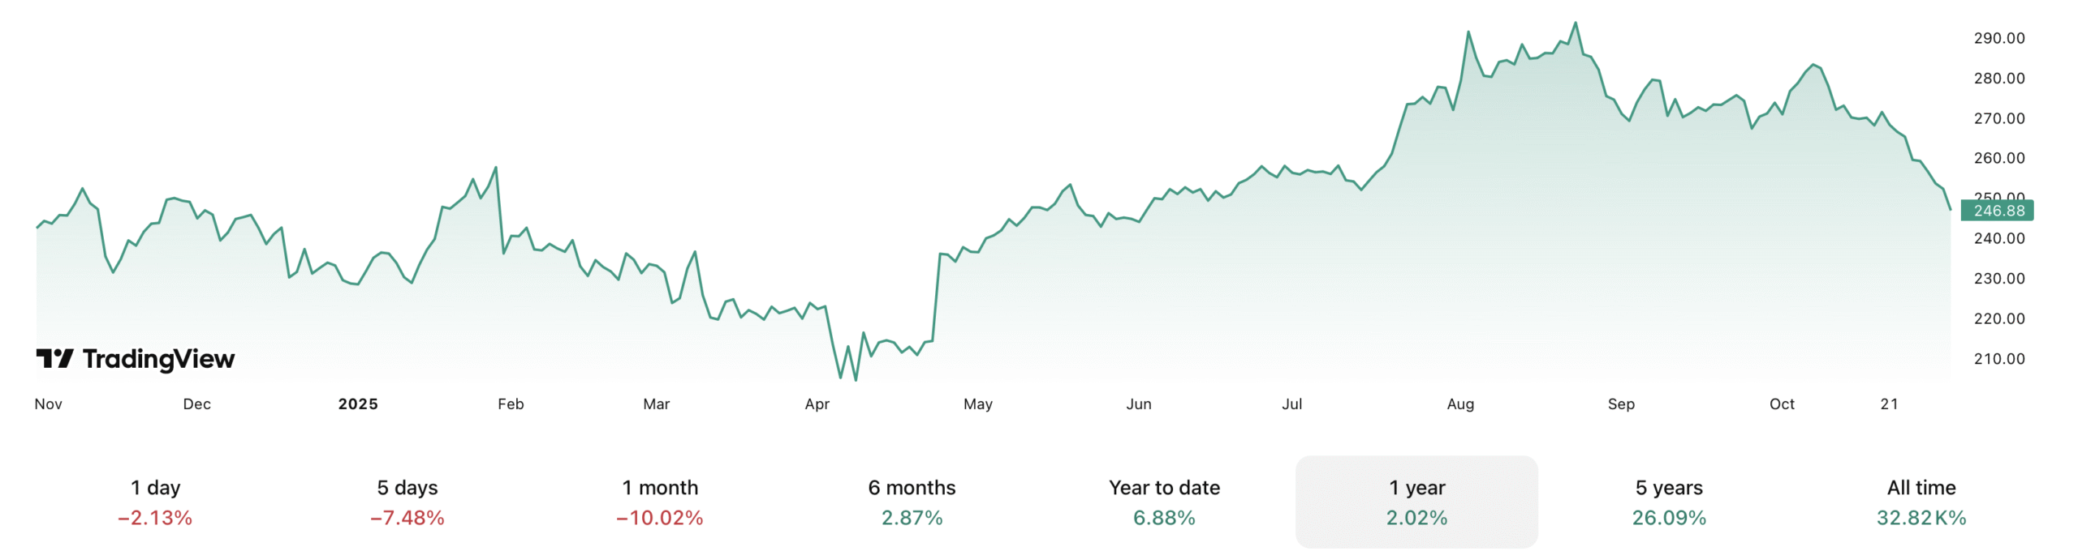2078x551 pixels.
Task: Click the 270.00 price axis value
Action: pyautogui.click(x=1999, y=118)
